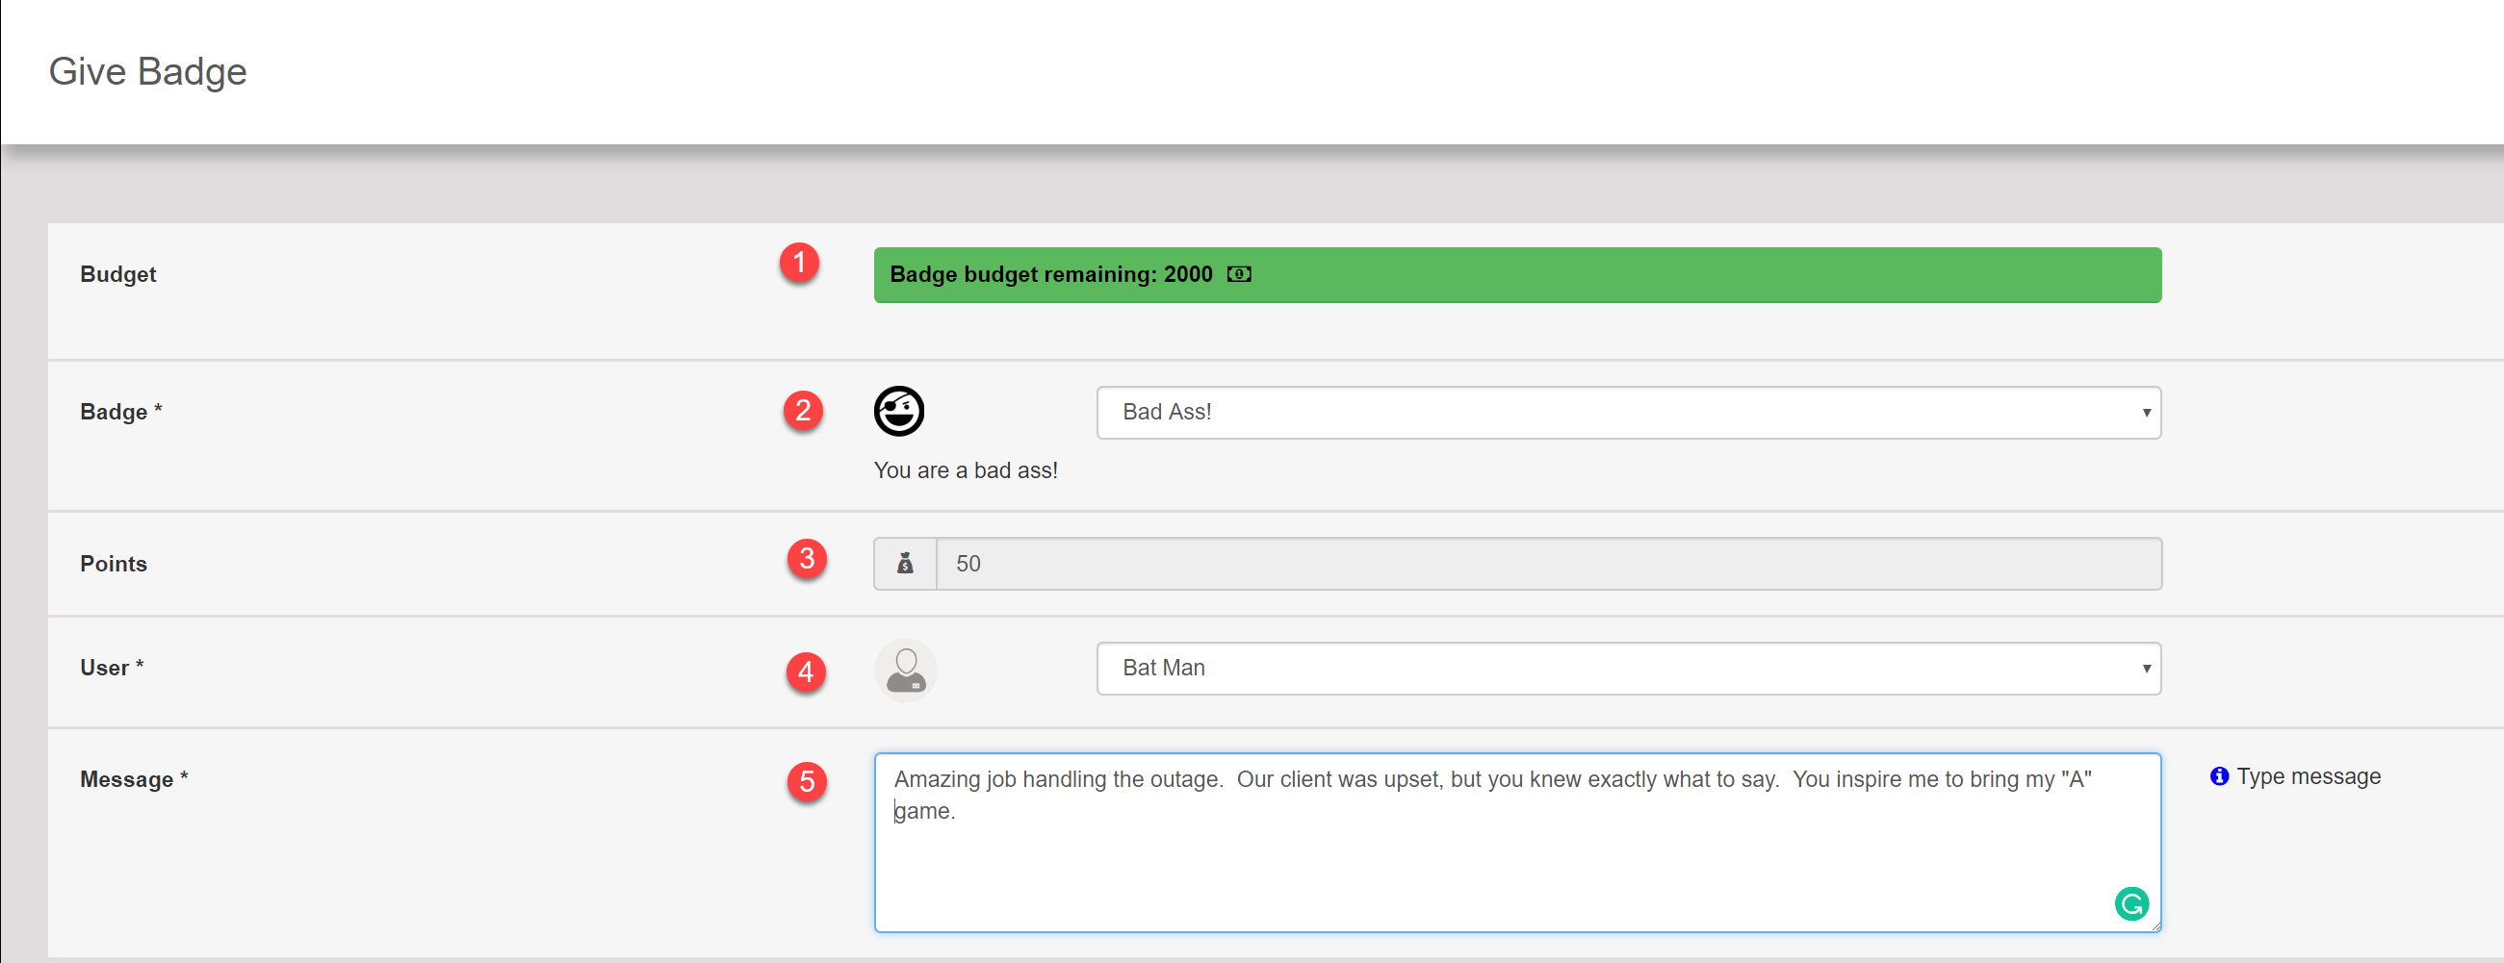The image size is (2504, 963).
Task: Click the Budget field label
Action: point(117,274)
